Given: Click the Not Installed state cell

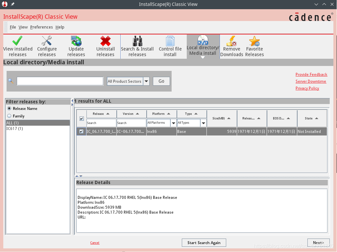Looking at the screenshot, I should point(312,132).
